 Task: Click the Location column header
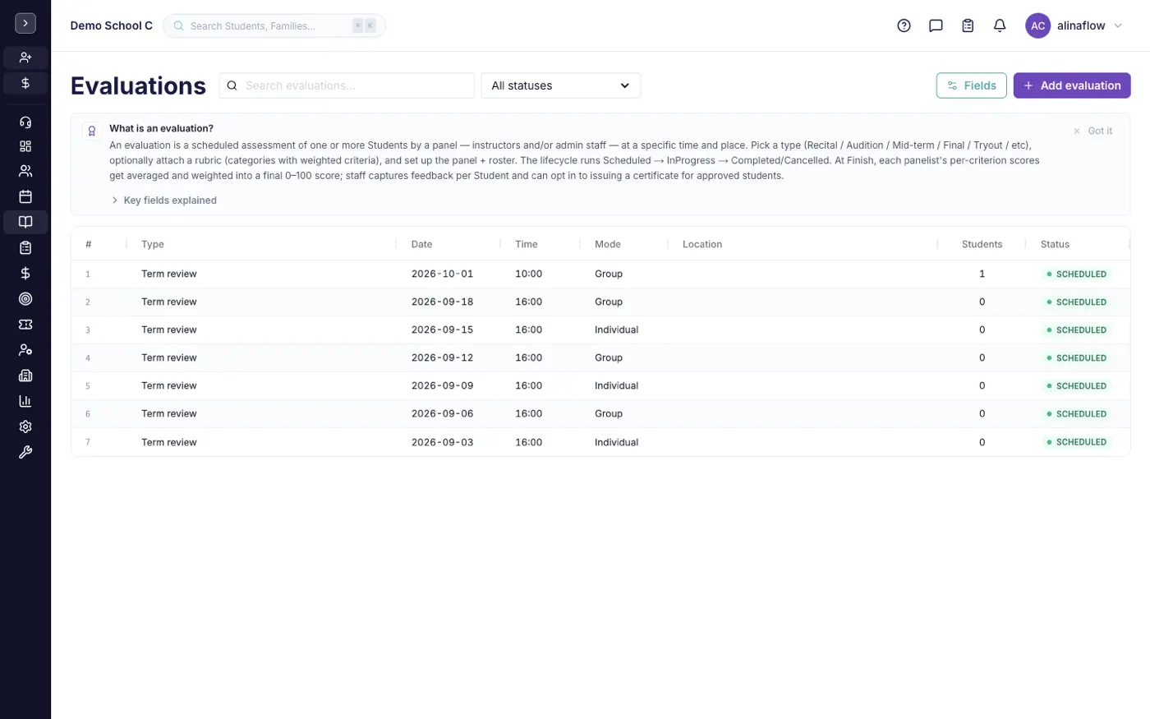point(702,244)
